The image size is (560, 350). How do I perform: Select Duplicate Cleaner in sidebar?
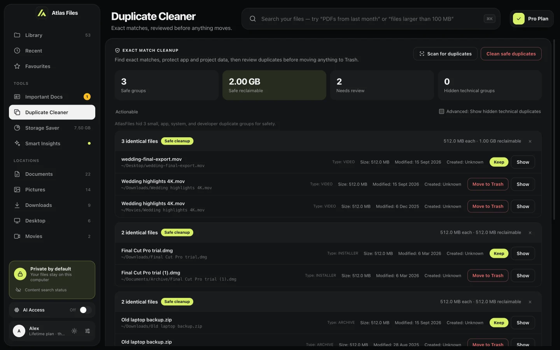click(x=52, y=112)
